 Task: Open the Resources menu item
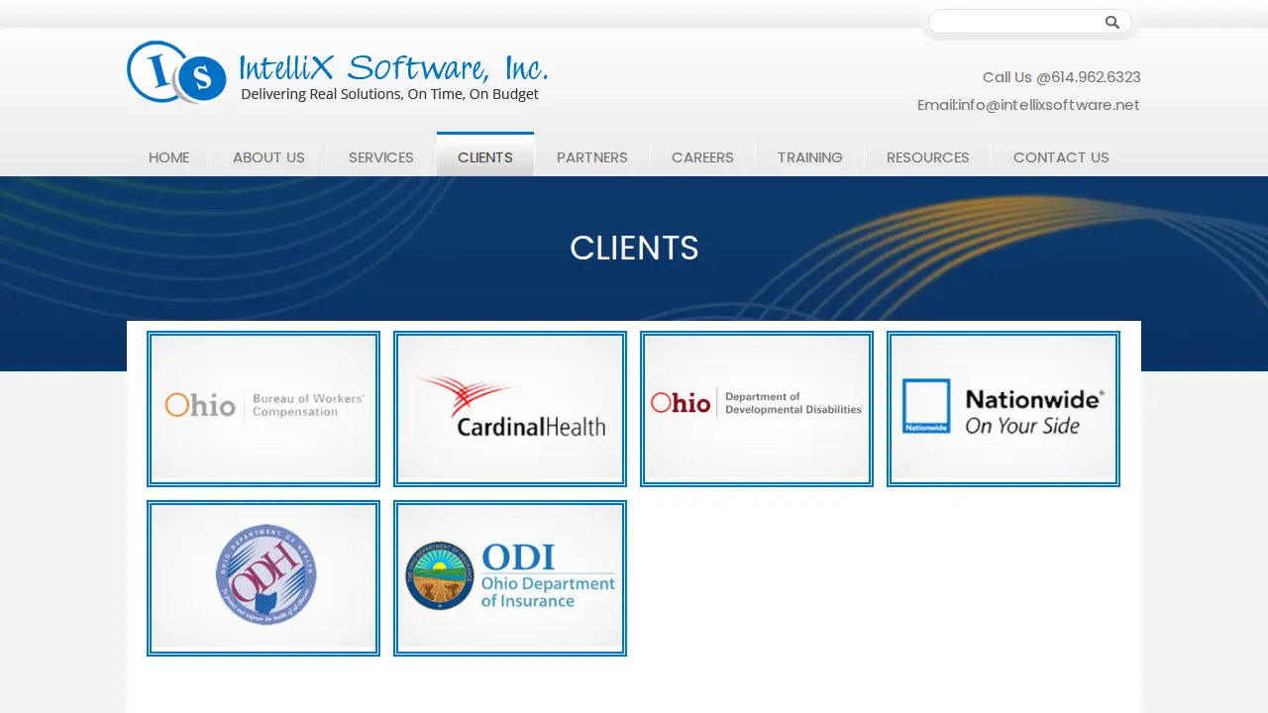click(x=928, y=157)
